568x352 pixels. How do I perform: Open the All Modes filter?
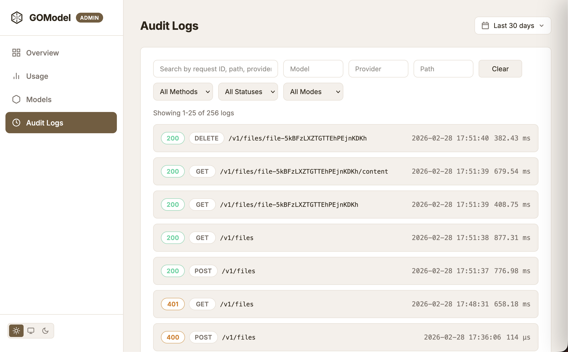click(313, 91)
